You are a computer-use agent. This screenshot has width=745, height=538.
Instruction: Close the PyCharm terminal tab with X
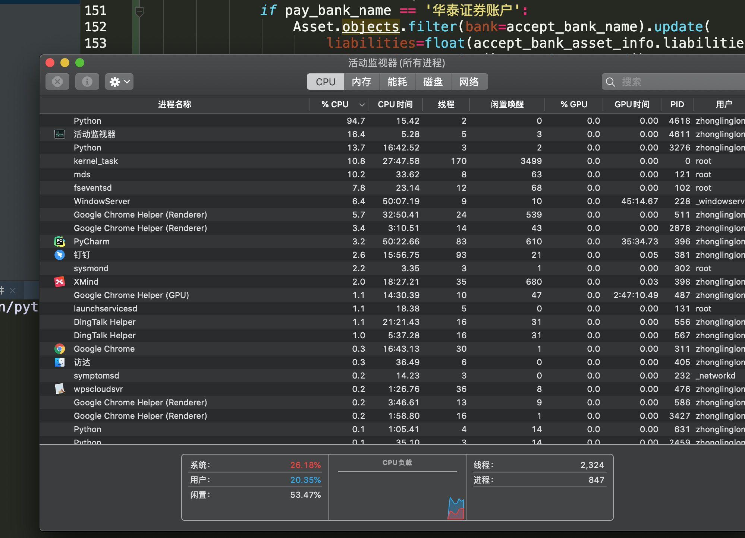(13, 291)
